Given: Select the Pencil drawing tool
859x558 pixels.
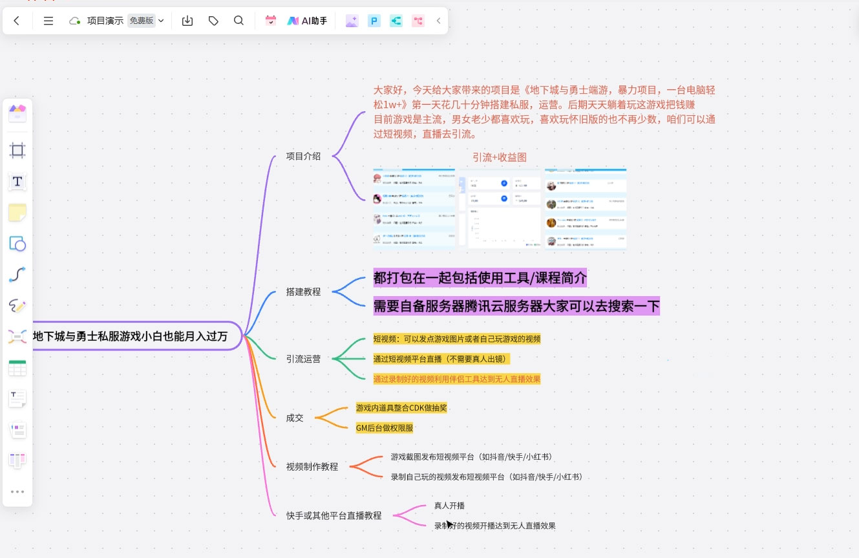Looking at the screenshot, I should point(17,306).
